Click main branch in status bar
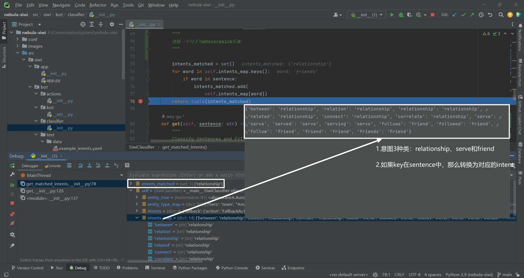524x278 pixels. [504, 274]
